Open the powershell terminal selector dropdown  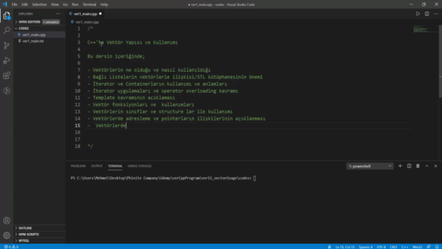pyautogui.click(x=369, y=166)
